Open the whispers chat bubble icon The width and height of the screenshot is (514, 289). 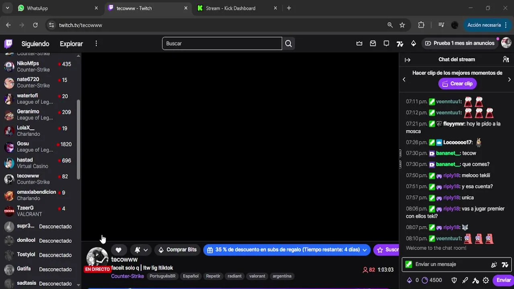(386, 43)
